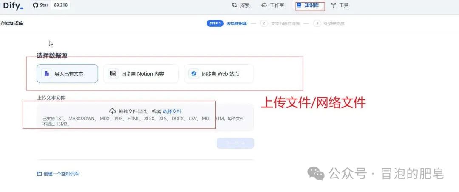This screenshot has width=459, height=192.
Task: Click the GitHub Star icon
Action: click(x=36, y=6)
